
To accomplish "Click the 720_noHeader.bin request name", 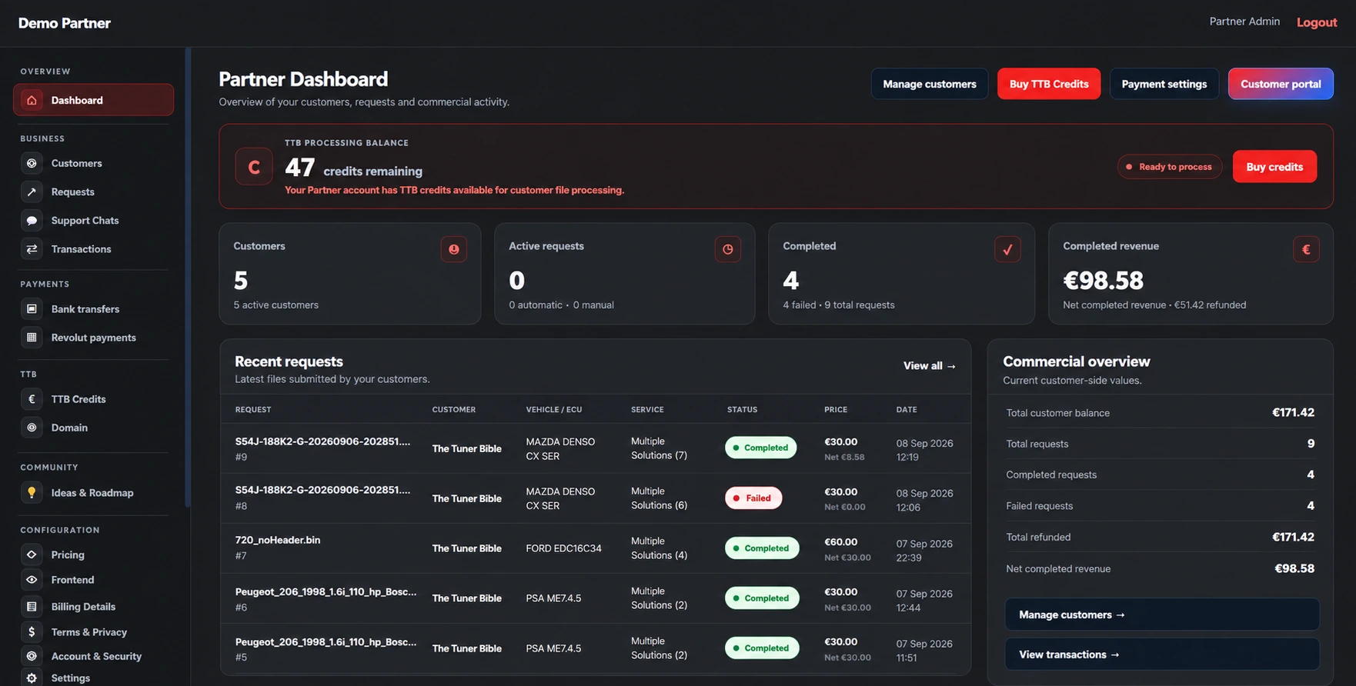I will [x=278, y=540].
